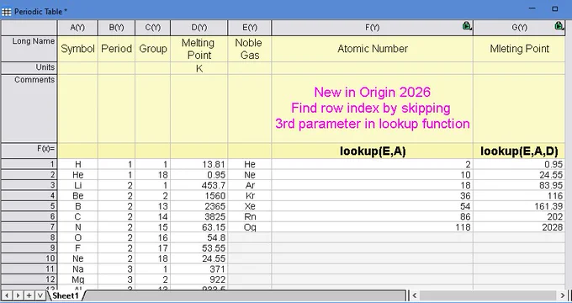Click the lock icon on column G header

pos(559,25)
